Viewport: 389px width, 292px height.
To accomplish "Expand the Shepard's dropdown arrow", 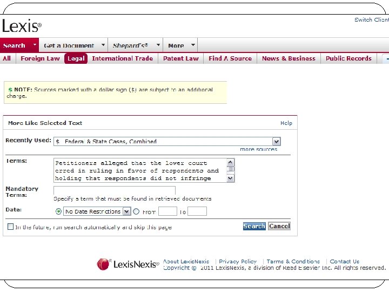I will point(158,45).
